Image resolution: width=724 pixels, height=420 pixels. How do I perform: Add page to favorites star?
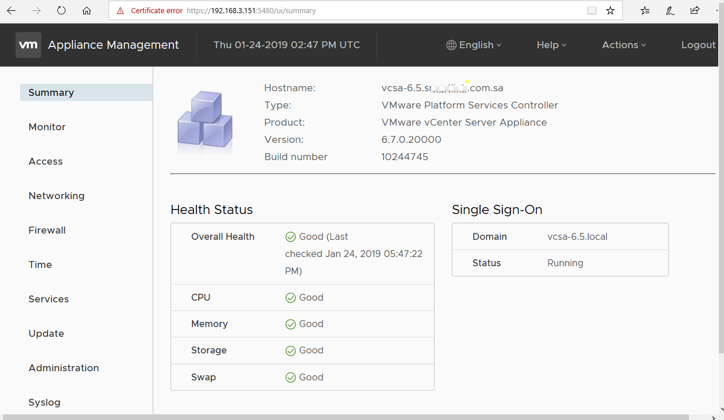pos(610,10)
